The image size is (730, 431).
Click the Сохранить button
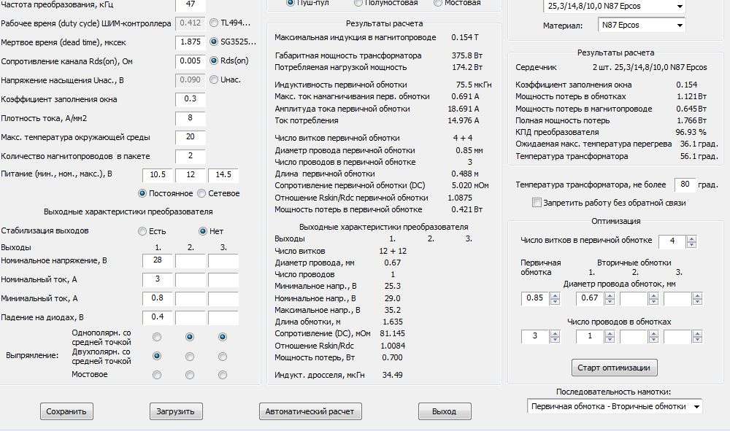coord(66,411)
